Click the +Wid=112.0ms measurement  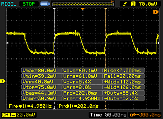pos(122,82)
